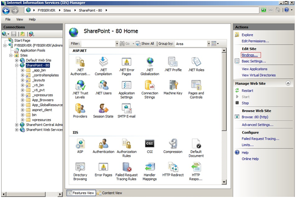Viewport: 296px width, 198px height.
Task: Expand the SharePoint Central Admin node
Action: pos(17,125)
